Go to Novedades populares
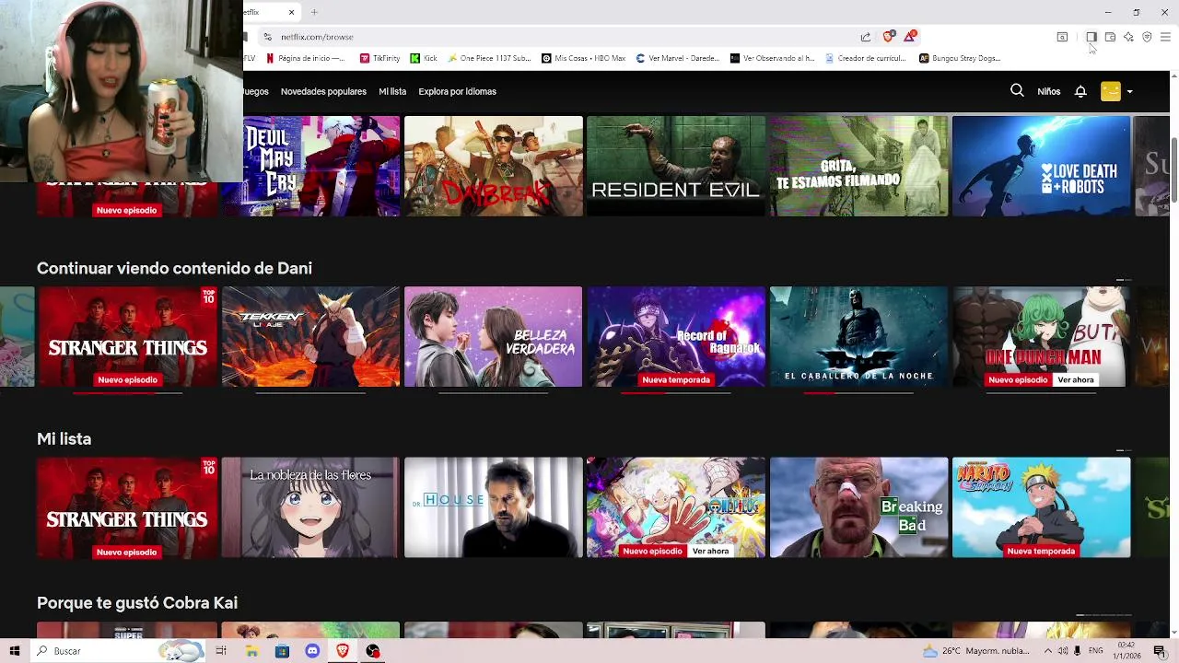1179x663 pixels. [x=323, y=91]
